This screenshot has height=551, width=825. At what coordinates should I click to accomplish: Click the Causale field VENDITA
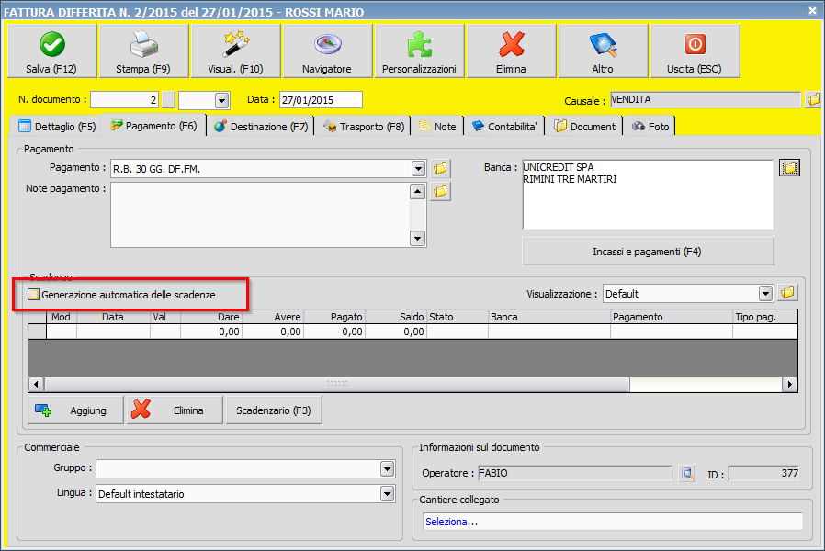[706, 99]
